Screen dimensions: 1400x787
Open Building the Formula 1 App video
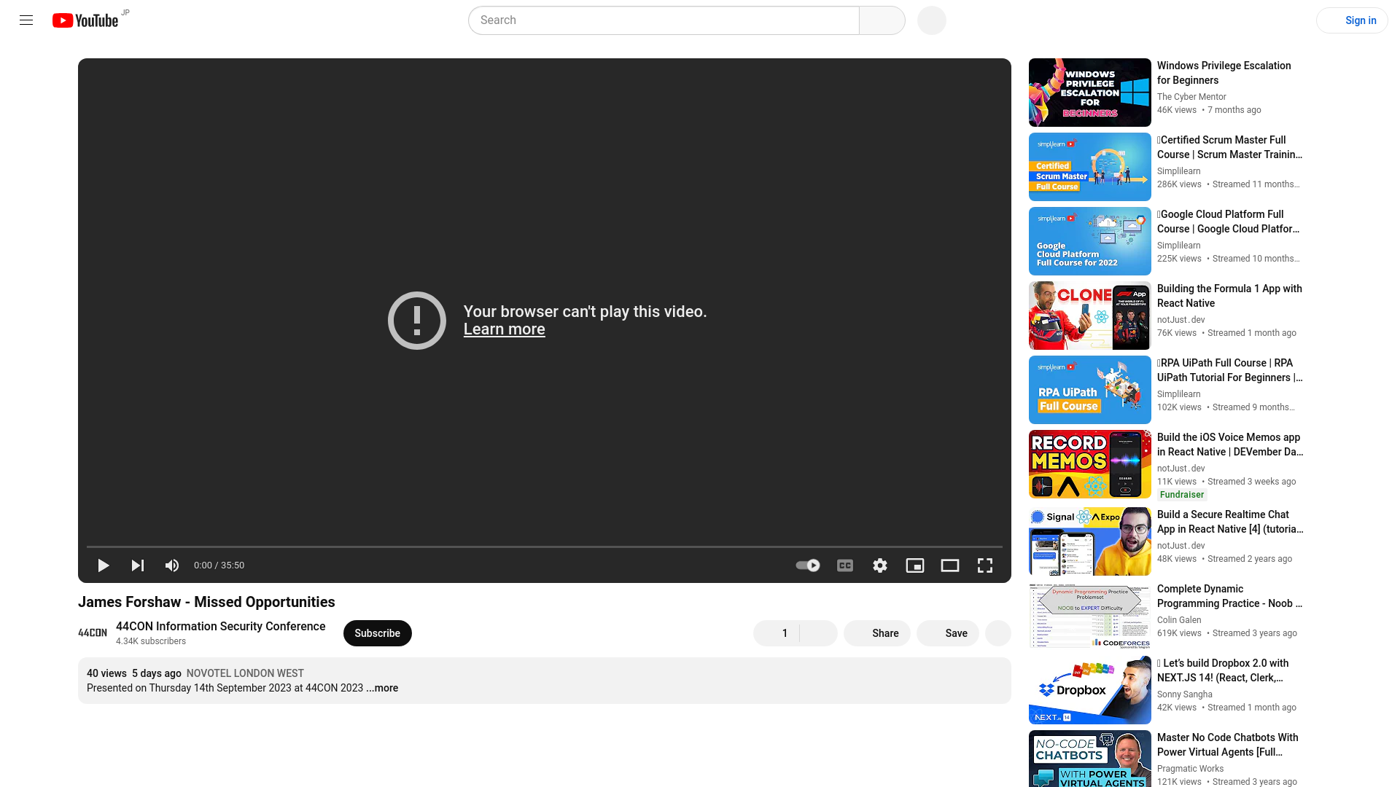(x=1229, y=296)
